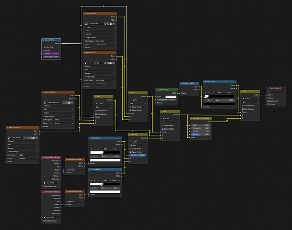Screen dimensions: 292x230
Task: Enable Clamp Result in Mix node joining skin textures
Action: pyautogui.click(x=96, y=111)
